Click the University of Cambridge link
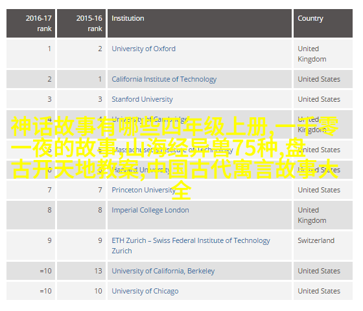This screenshot has width=363, height=311. pos(150,120)
